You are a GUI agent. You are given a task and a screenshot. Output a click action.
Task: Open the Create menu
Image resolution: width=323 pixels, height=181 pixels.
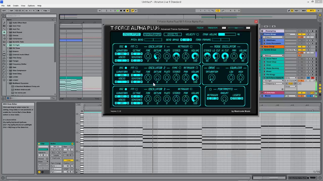16,6
